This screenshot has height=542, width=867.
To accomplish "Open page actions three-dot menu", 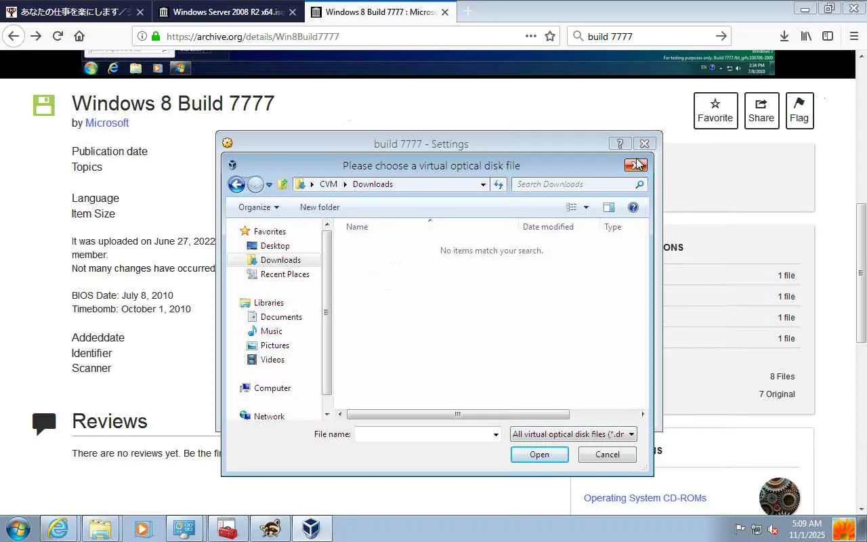I will click(531, 36).
